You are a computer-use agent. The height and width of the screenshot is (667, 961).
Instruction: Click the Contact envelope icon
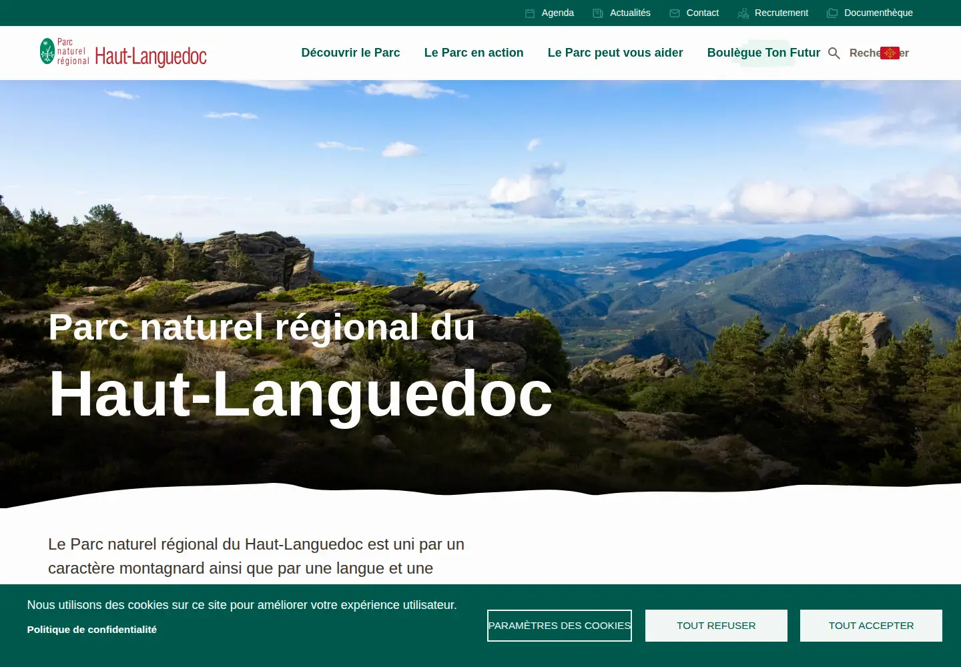pyautogui.click(x=675, y=13)
